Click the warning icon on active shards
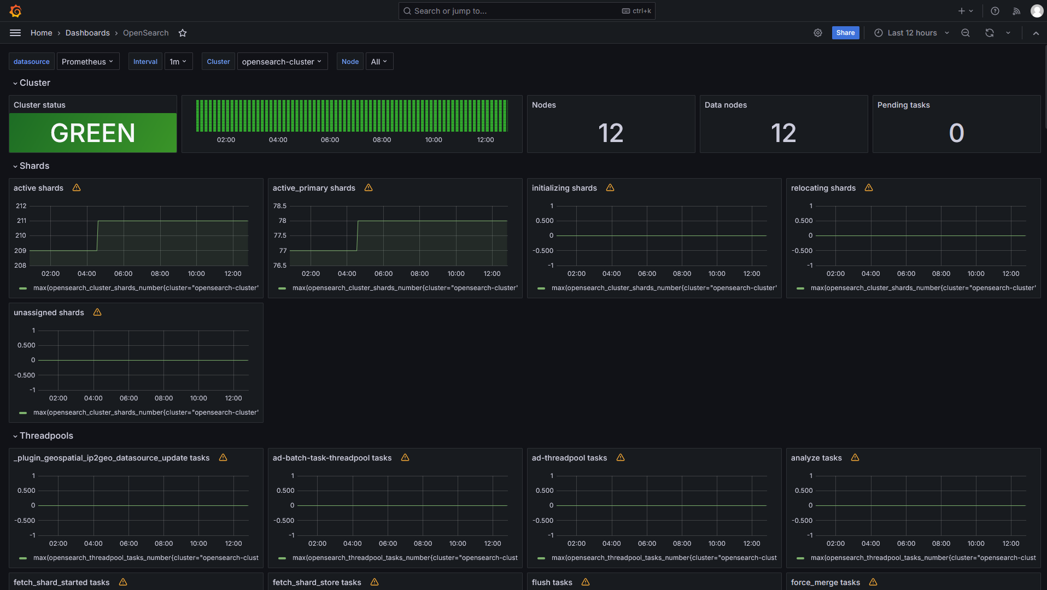Image resolution: width=1047 pixels, height=590 pixels. pos(77,187)
